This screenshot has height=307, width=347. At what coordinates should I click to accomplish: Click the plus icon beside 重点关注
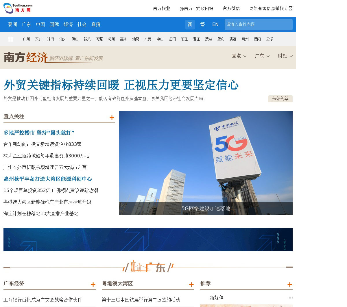click(x=112, y=118)
